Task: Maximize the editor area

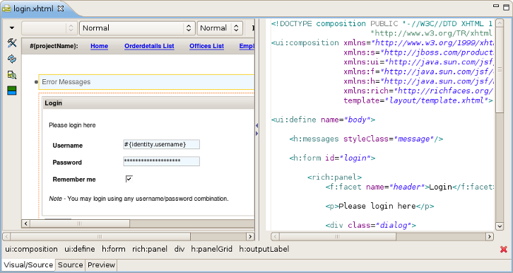Action: 506,7
